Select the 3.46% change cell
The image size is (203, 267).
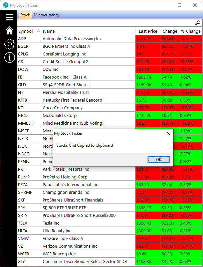(191, 223)
